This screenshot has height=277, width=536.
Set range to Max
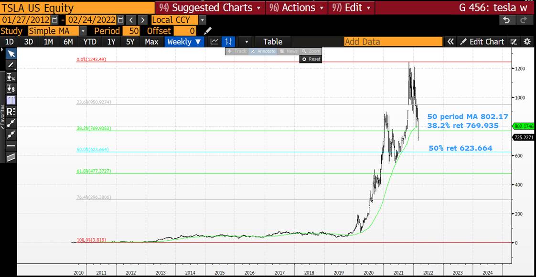[x=151, y=41]
